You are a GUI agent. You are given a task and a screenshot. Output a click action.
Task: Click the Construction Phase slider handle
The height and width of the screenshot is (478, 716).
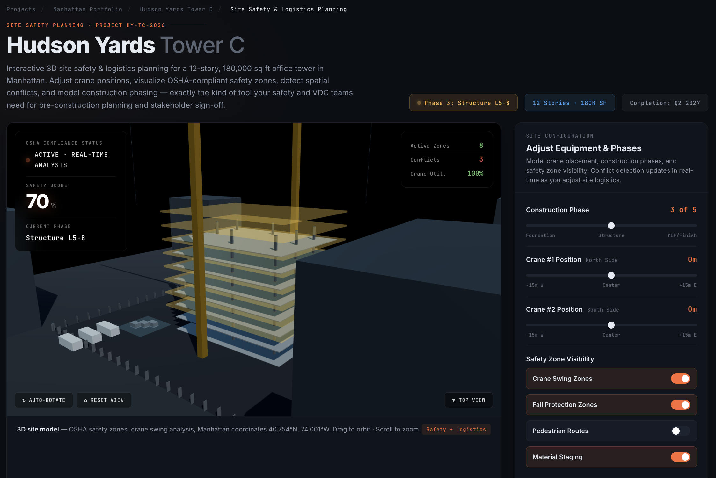(x=611, y=226)
